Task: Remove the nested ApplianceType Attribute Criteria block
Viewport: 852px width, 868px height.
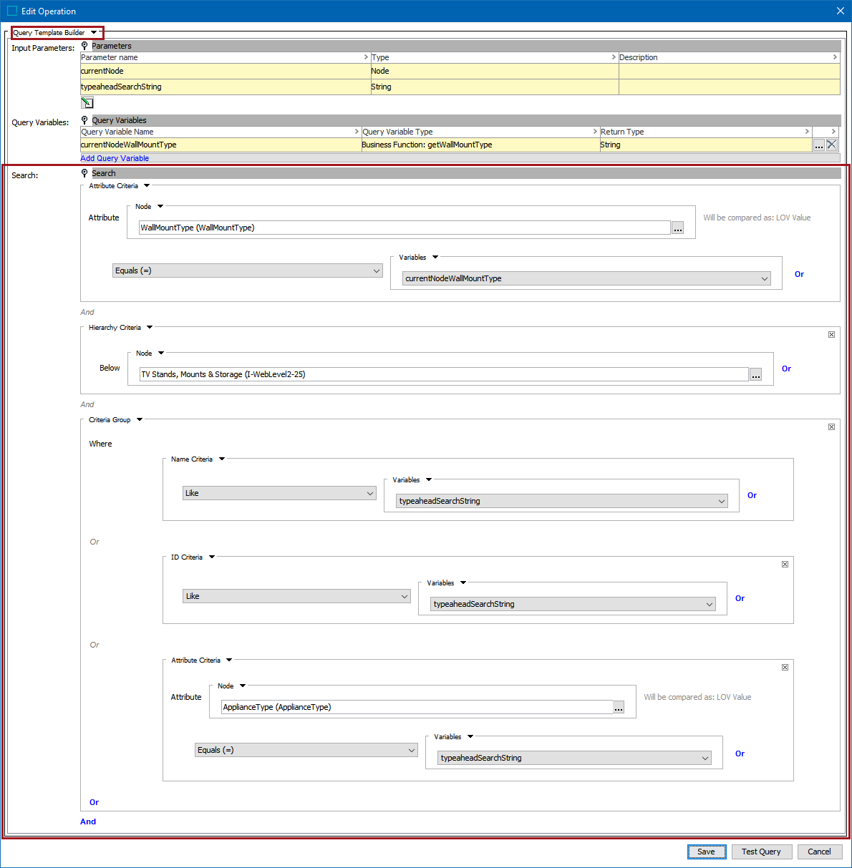Action: coord(785,668)
